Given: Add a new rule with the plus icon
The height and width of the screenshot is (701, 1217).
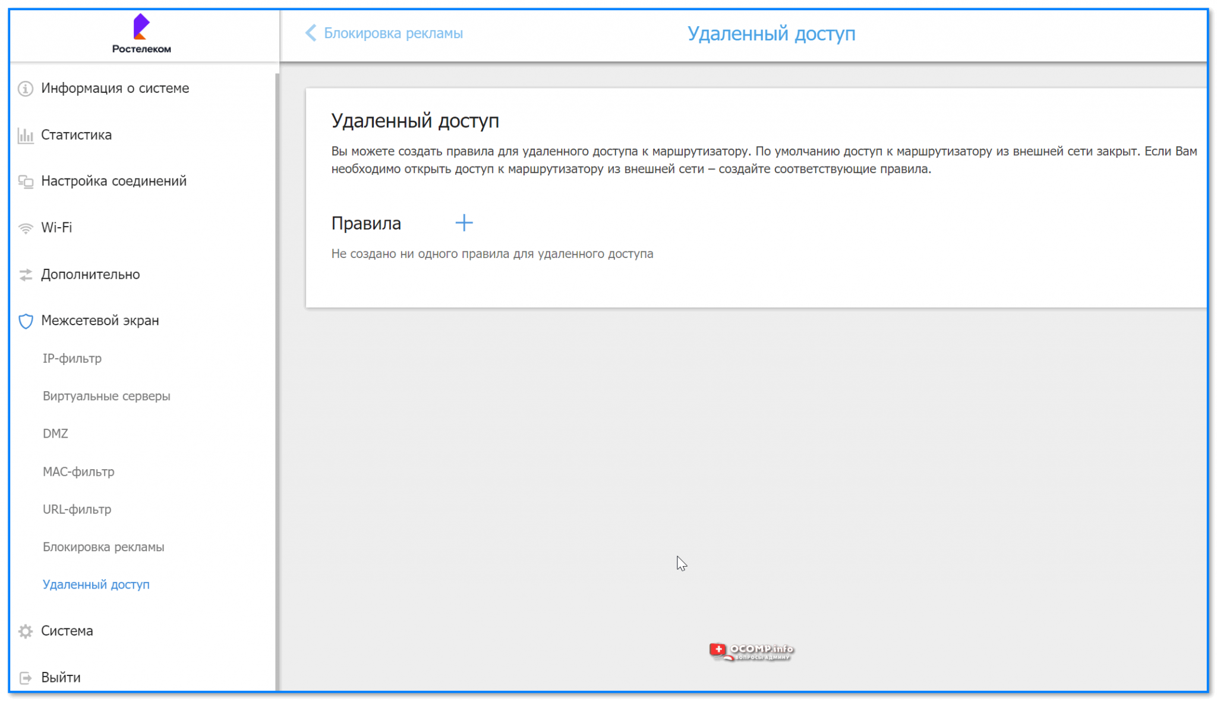Looking at the screenshot, I should click(x=464, y=223).
